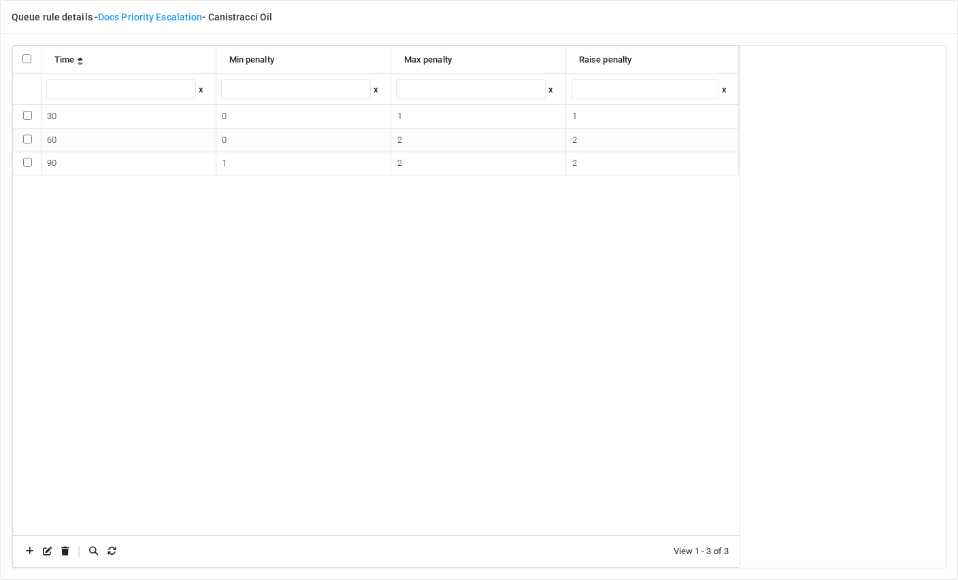Focus the Max penalty filter input

tap(471, 89)
